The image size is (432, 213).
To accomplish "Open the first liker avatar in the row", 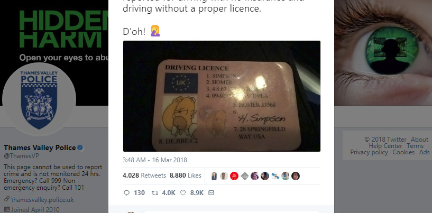I will (214, 176).
